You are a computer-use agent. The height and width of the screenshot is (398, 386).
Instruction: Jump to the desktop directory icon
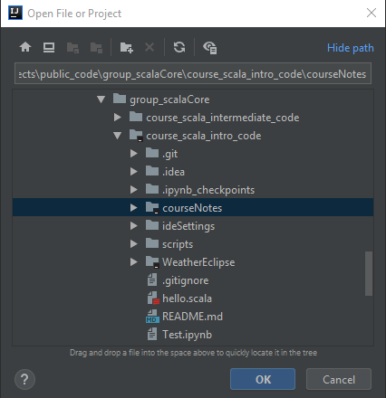(49, 47)
